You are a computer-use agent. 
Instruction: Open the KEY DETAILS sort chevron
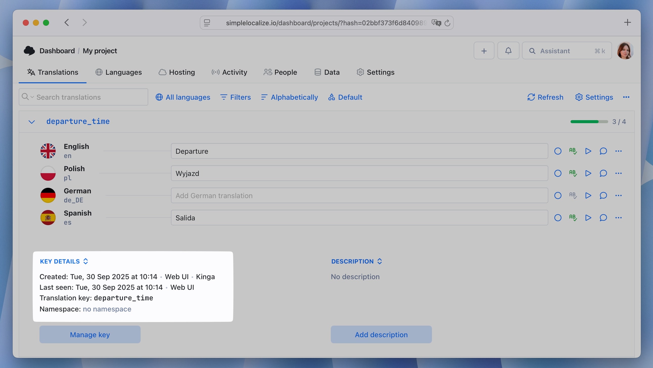click(86, 261)
